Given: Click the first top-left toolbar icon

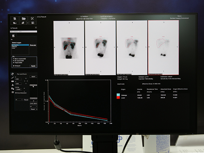Looking at the screenshot, I should coord(15,18).
